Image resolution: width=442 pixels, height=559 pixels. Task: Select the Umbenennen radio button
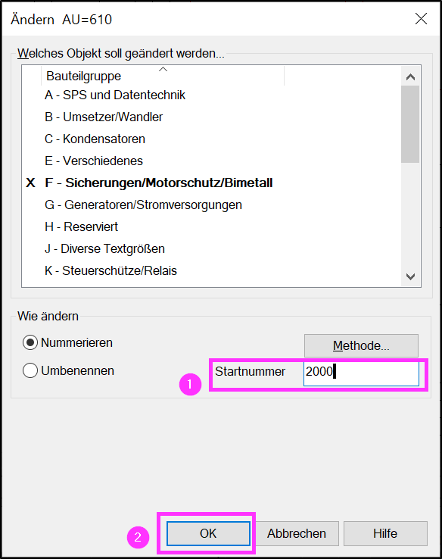pyautogui.click(x=30, y=370)
